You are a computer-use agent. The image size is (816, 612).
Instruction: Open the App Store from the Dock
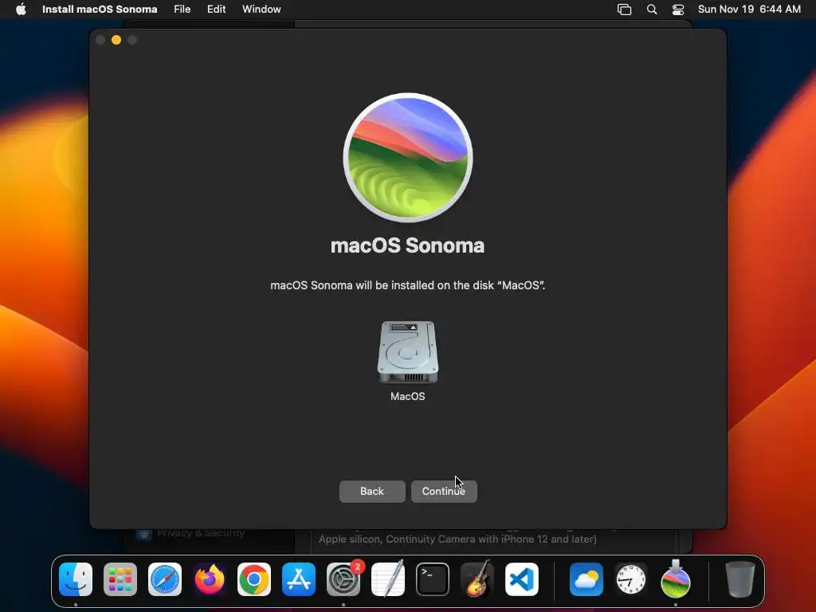pyautogui.click(x=299, y=579)
